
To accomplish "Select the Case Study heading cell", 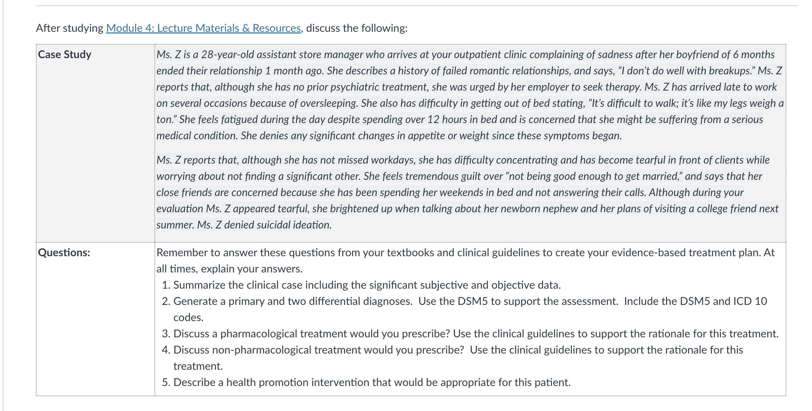I will click(x=95, y=143).
